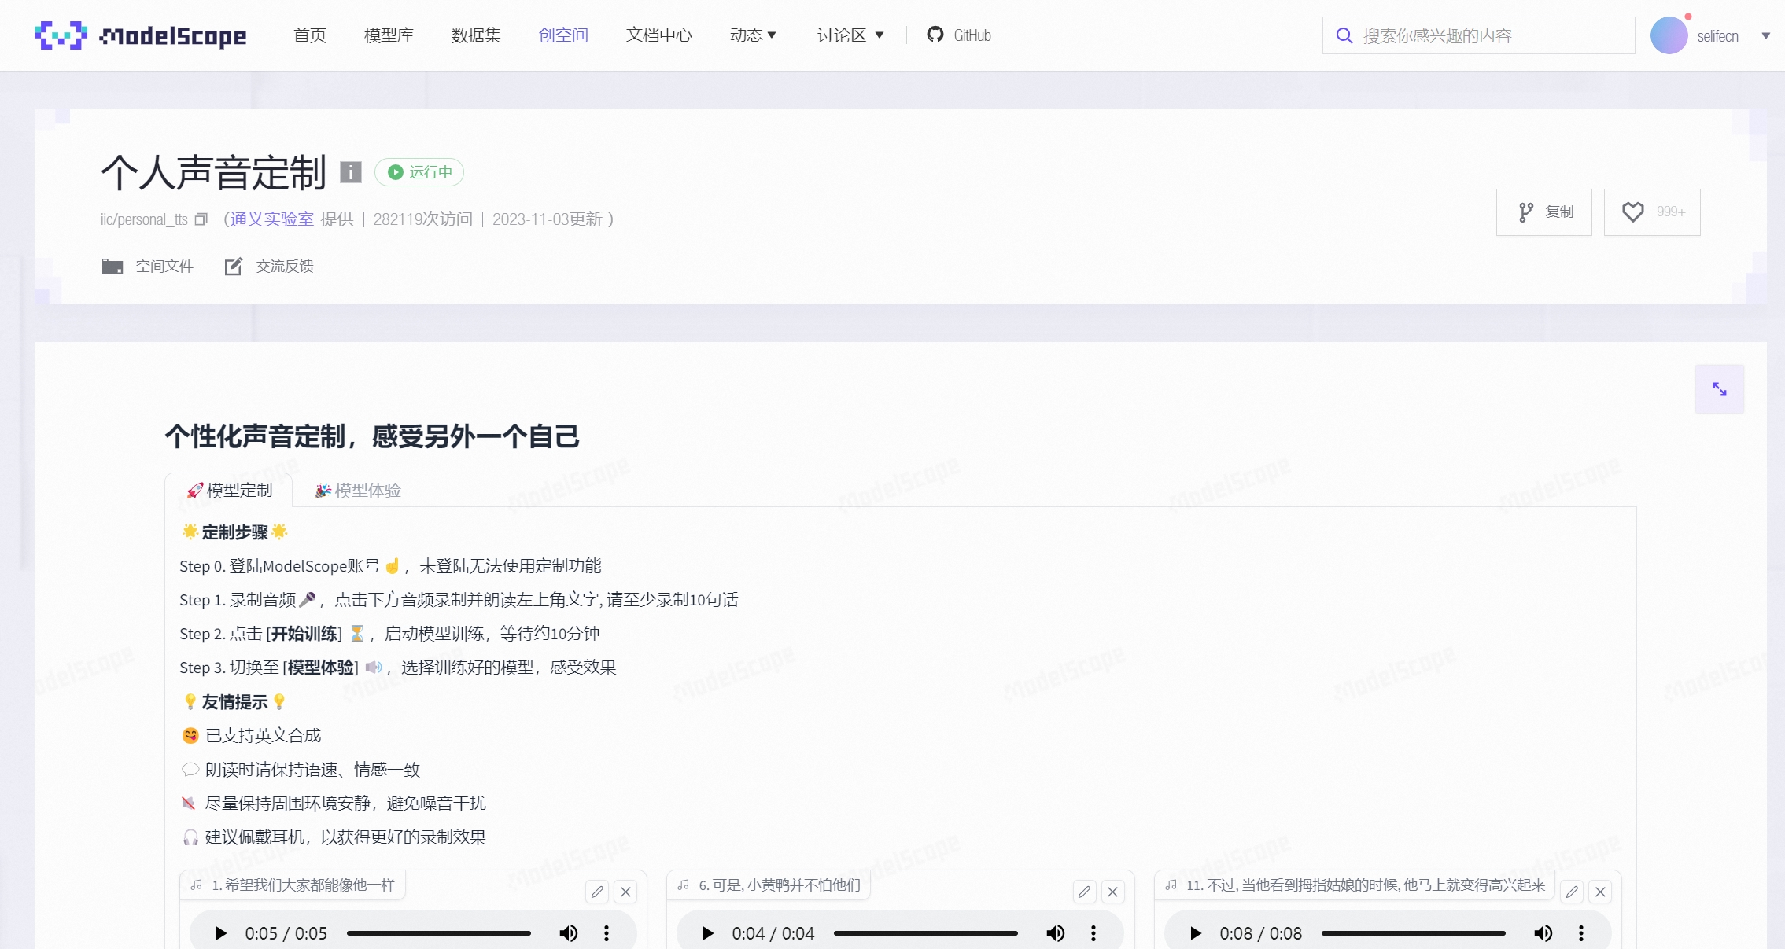The image size is (1785, 949).
Task: Click the label 6. 可是, 小黄鸭并不怕他们
Action: click(780, 885)
